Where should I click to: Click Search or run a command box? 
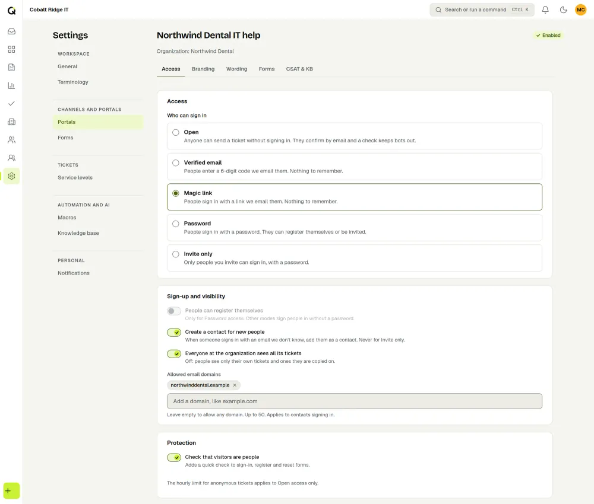[482, 10]
